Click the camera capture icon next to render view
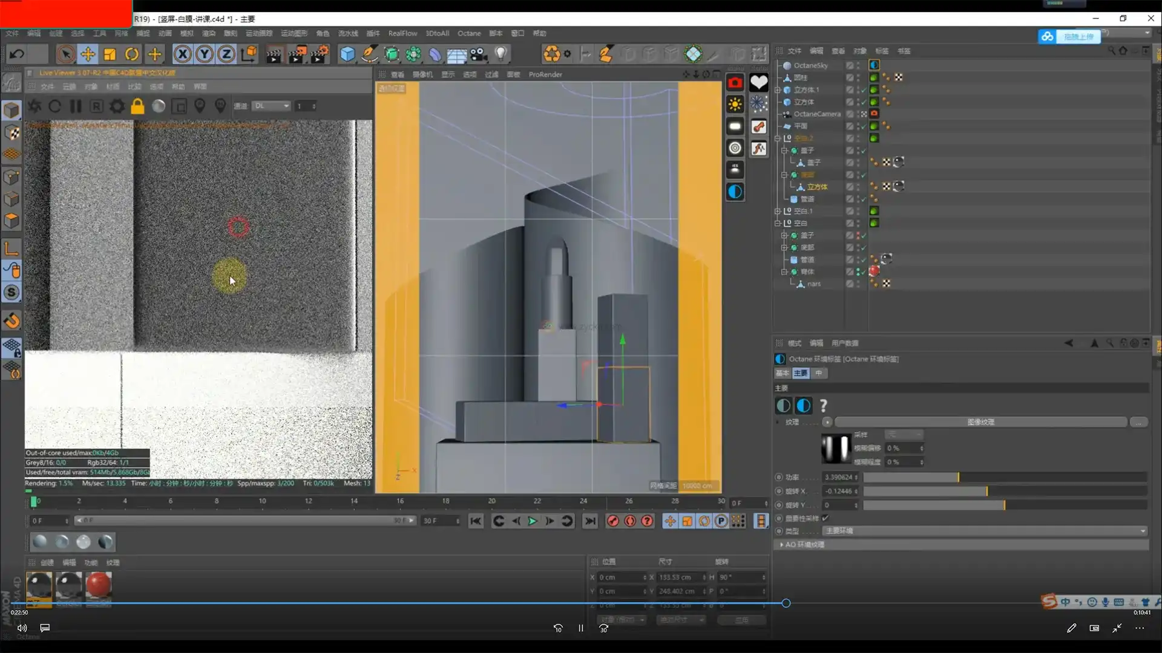Image resolution: width=1162 pixels, height=653 pixels. tap(735, 82)
